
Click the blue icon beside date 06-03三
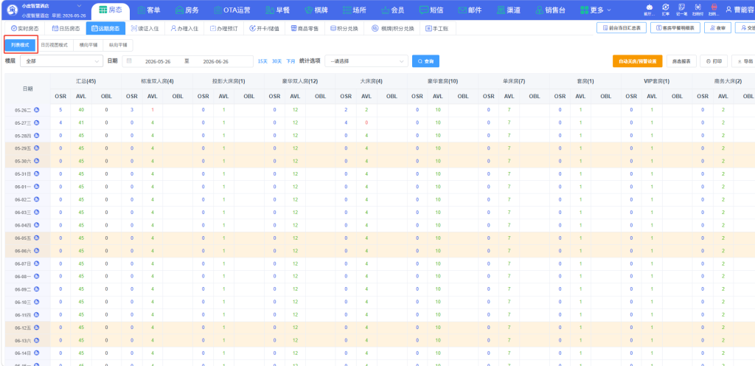coord(37,213)
